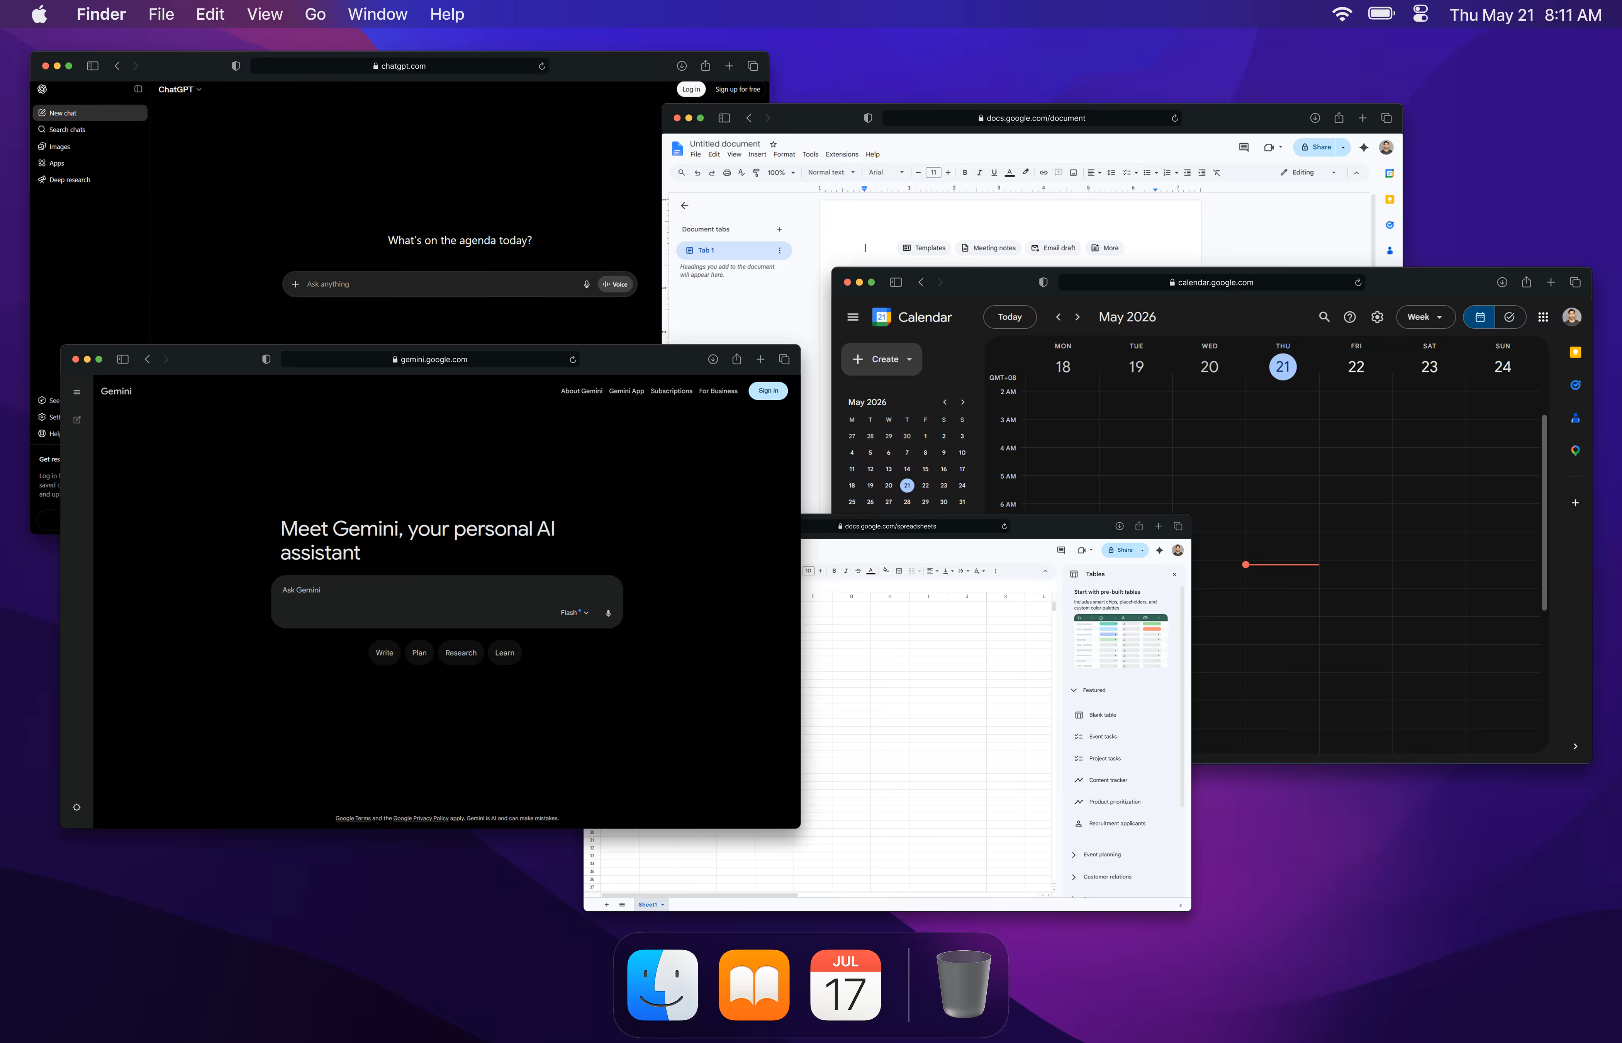Image resolution: width=1622 pixels, height=1043 pixels.
Task: Toggle the Calendar main menu hamburger
Action: [x=853, y=317]
